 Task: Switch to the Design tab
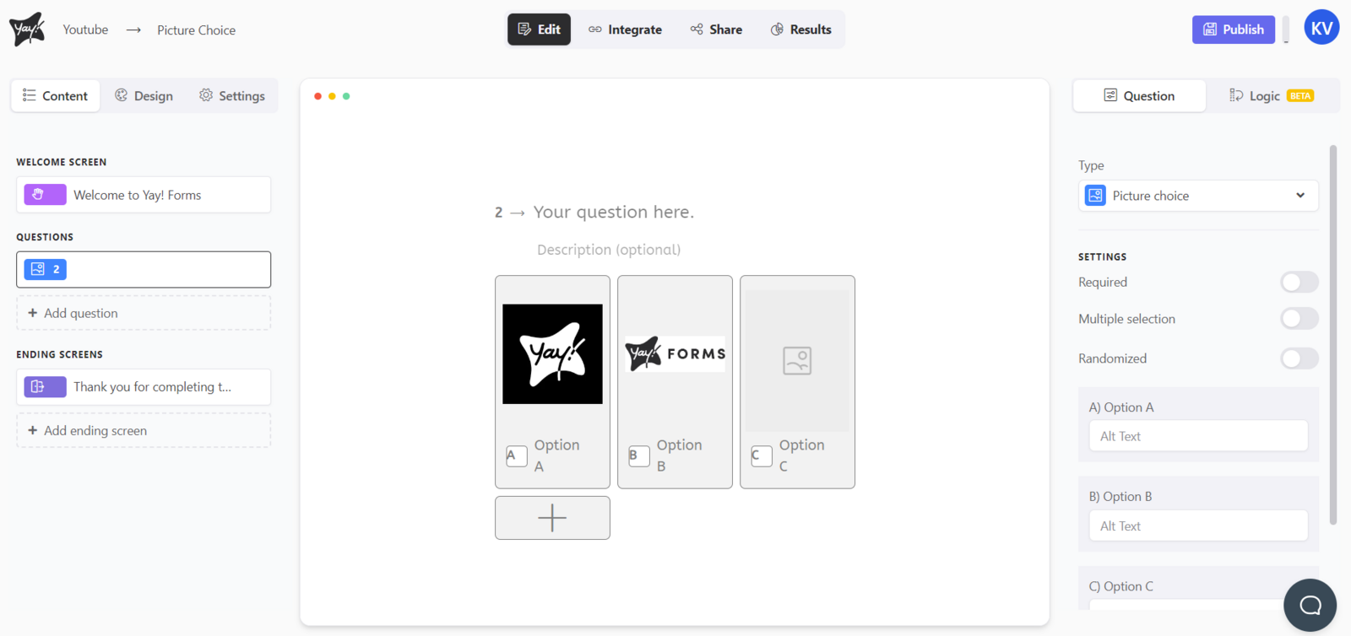click(x=144, y=96)
